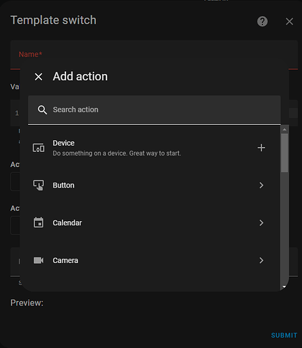This screenshot has width=302, height=348.
Task: Expand Button with its chevron
Action: pyautogui.click(x=262, y=186)
